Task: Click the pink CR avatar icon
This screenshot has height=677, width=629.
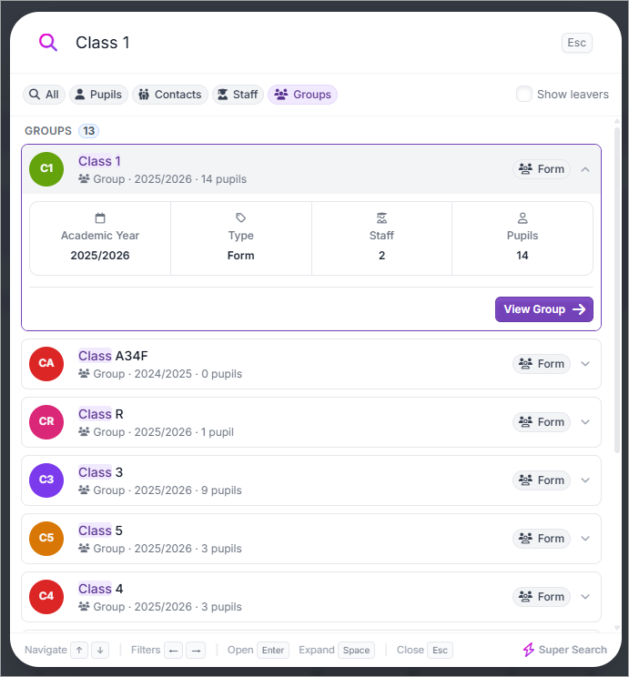Action: pos(46,422)
